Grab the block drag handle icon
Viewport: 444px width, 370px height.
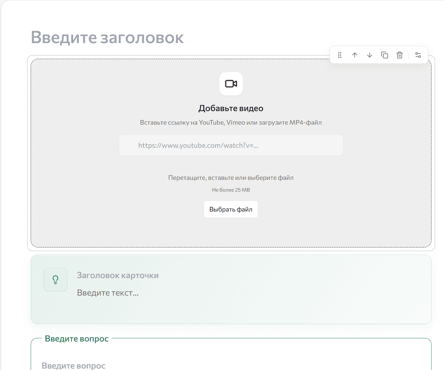click(340, 55)
